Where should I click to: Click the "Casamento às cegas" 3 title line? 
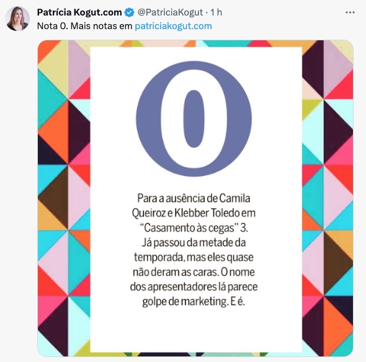coord(194,228)
